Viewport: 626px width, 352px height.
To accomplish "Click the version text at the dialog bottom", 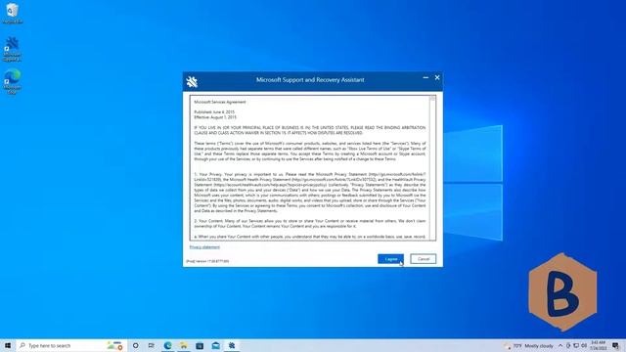I will [x=207, y=261].
